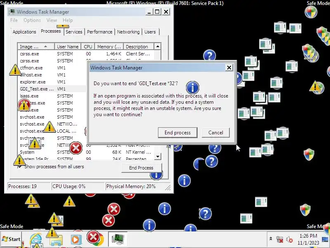
Task: Sort processes by User Name column
Action: click(x=68, y=47)
